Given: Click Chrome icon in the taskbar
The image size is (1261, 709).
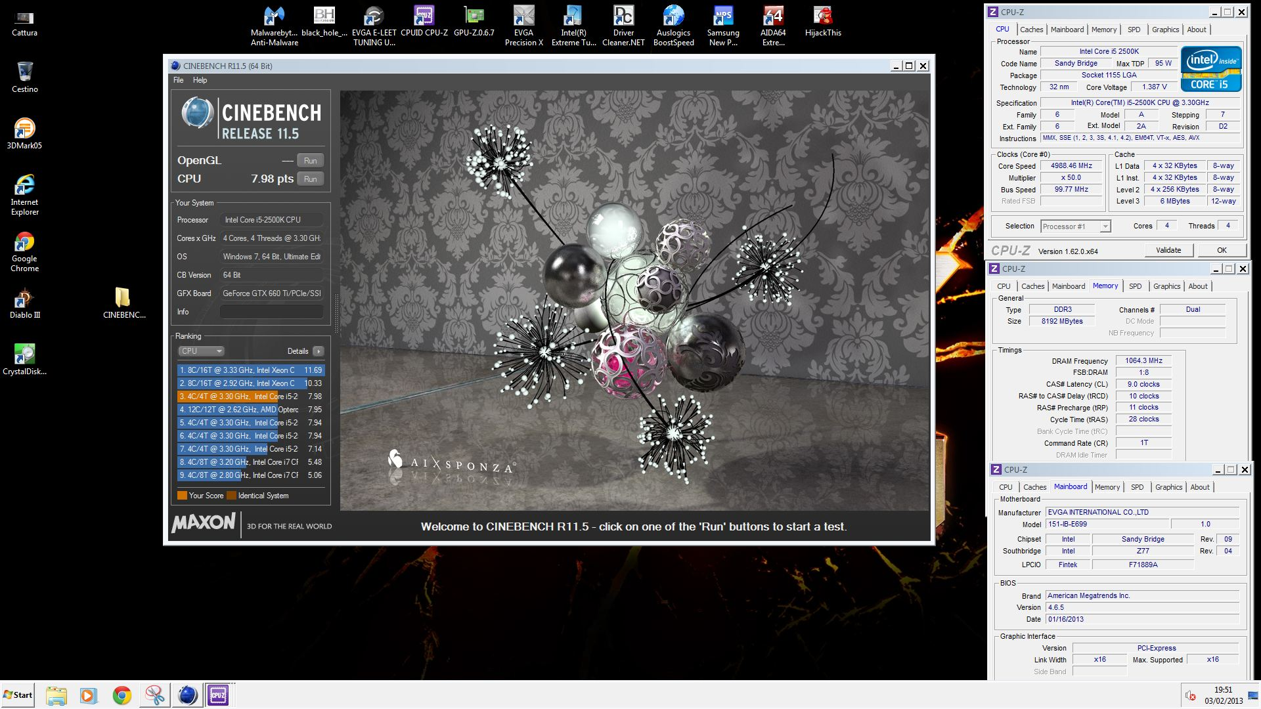Looking at the screenshot, I should pyautogui.click(x=122, y=695).
